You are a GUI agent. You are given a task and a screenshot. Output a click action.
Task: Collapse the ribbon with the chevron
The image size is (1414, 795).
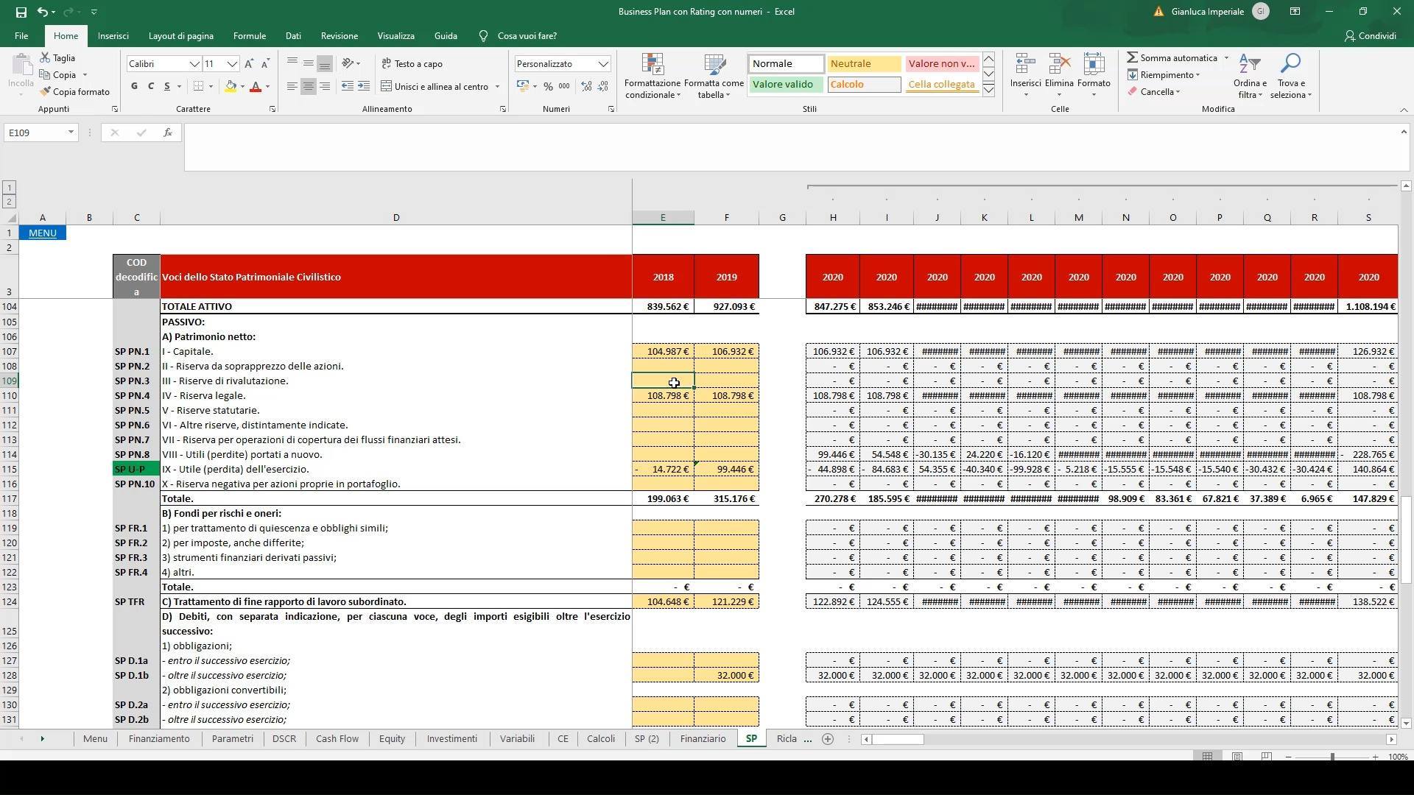tap(1404, 110)
